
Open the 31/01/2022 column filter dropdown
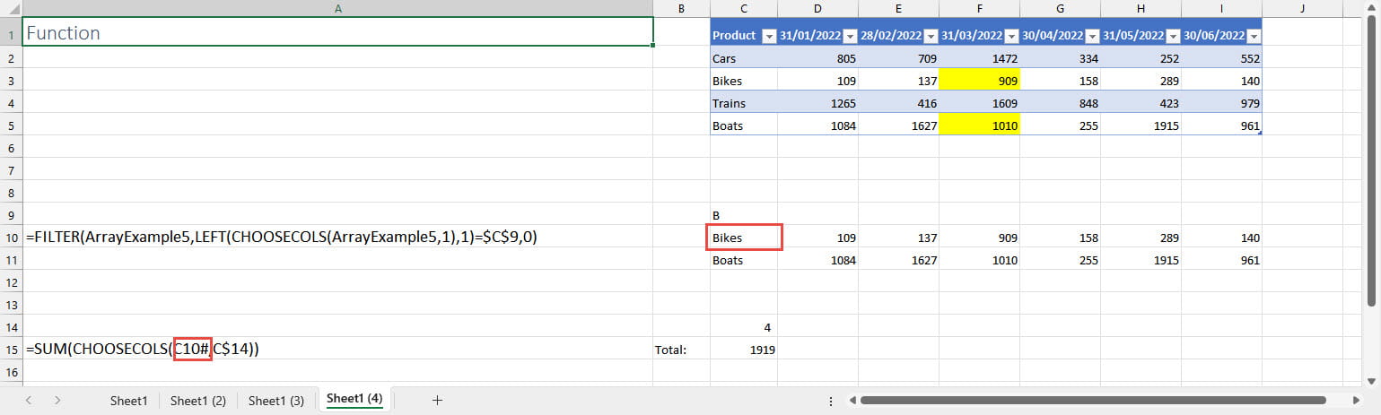[x=849, y=36]
